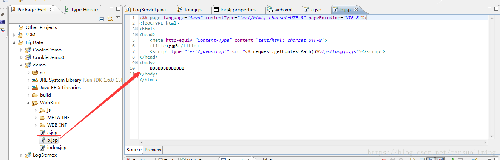The height and width of the screenshot is (160, 500).
Task: Fold the body element at line 9
Action: (x=137, y=63)
